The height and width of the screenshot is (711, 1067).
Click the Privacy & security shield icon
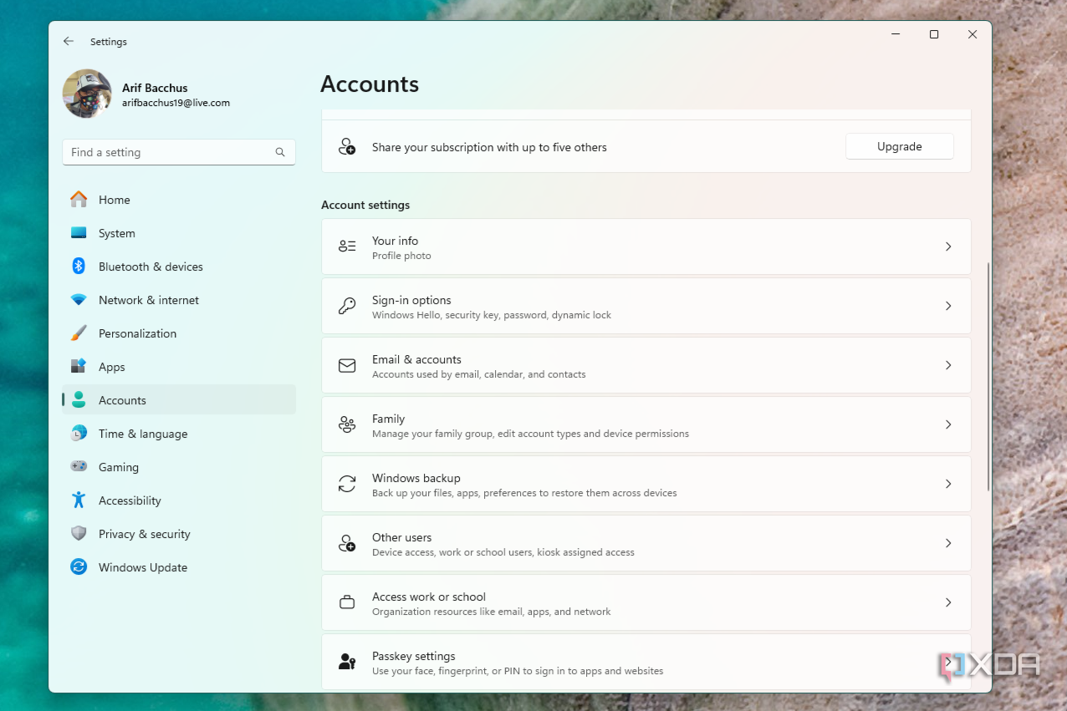tap(78, 533)
